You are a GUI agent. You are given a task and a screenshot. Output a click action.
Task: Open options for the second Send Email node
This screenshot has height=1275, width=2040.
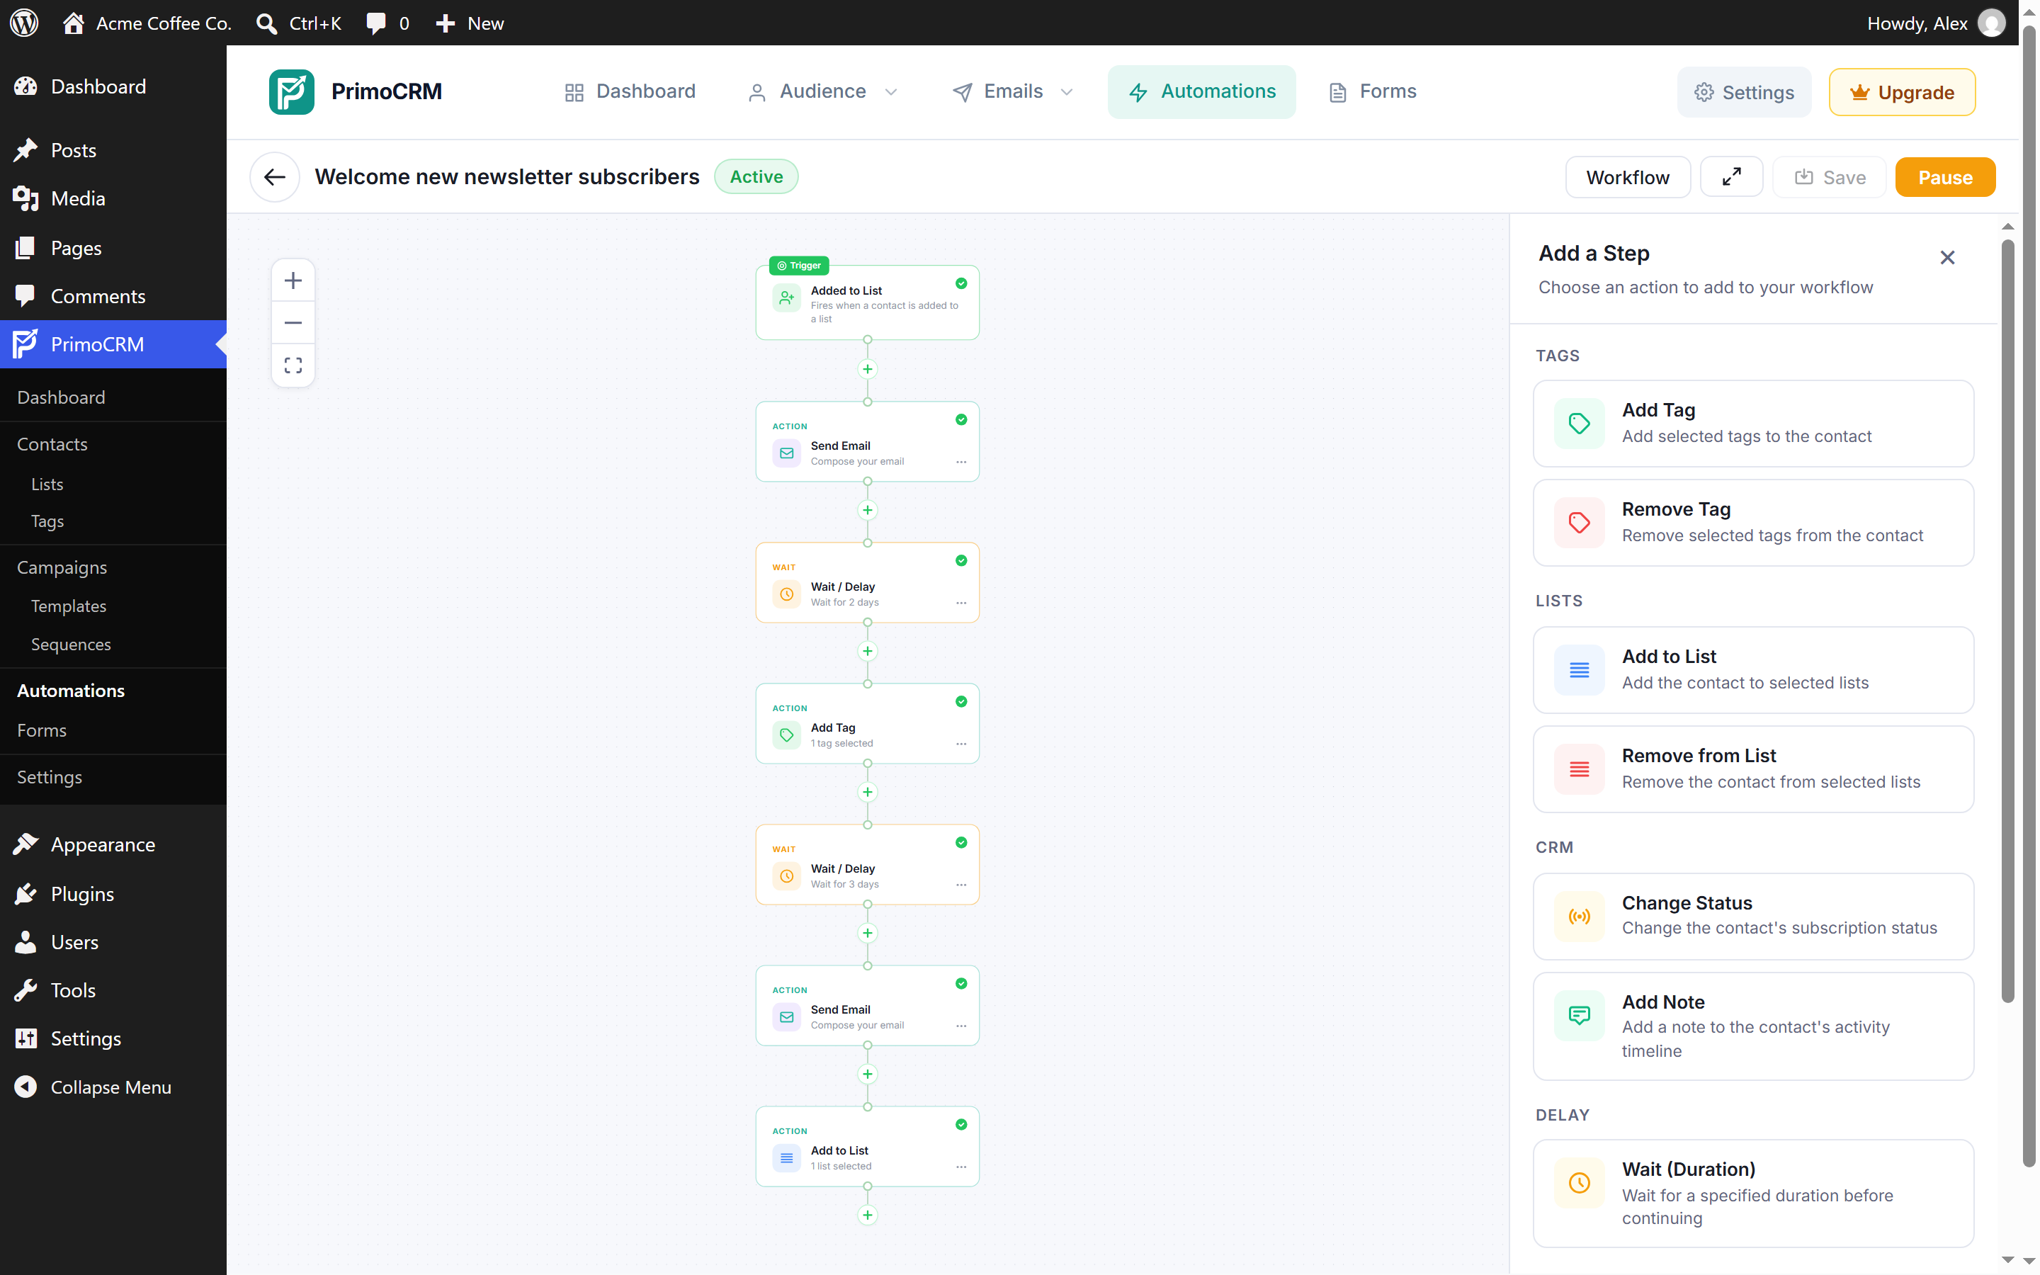tap(961, 1026)
